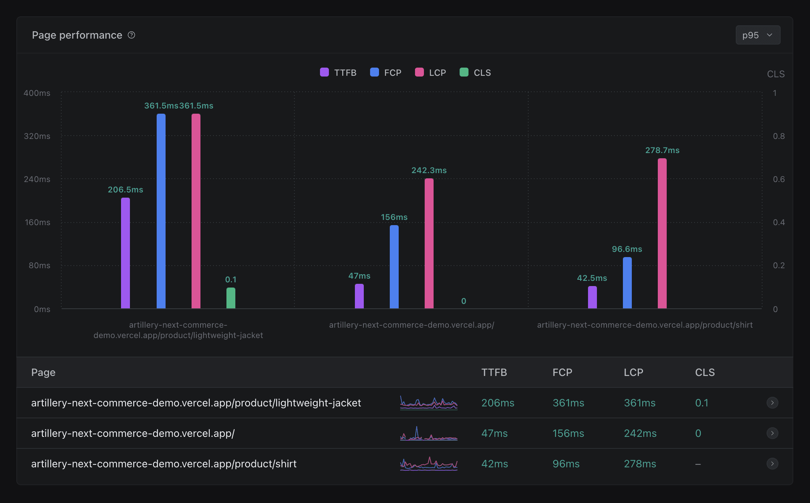
Task: Open the lightweight-jacket page link
Action: click(196, 403)
